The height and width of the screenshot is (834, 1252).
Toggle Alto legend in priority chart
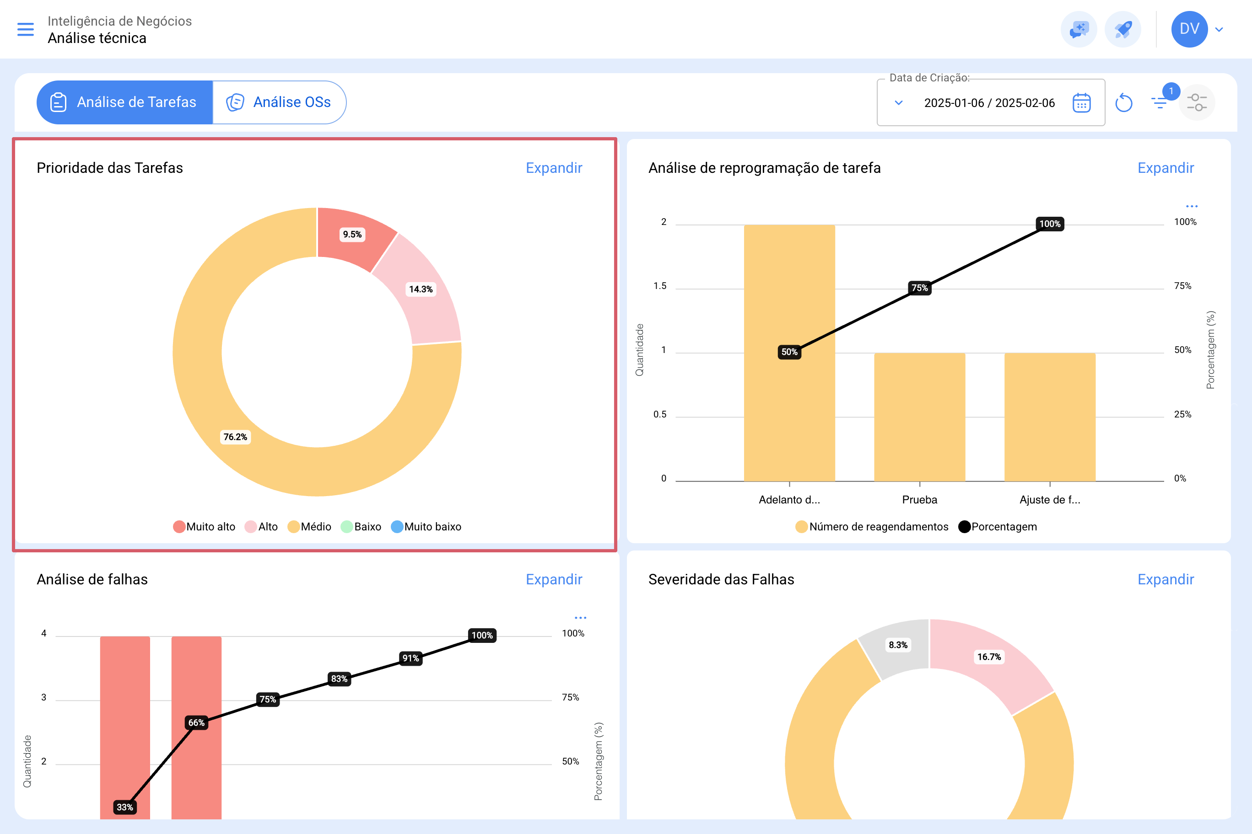(x=261, y=527)
